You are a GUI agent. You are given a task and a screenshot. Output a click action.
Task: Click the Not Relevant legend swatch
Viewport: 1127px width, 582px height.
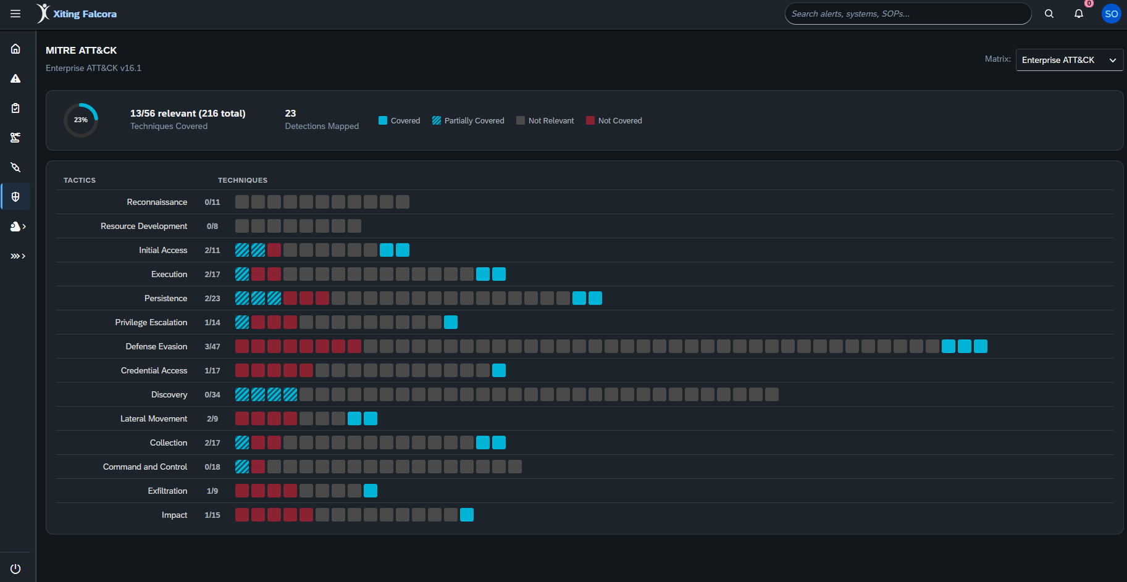coord(521,120)
